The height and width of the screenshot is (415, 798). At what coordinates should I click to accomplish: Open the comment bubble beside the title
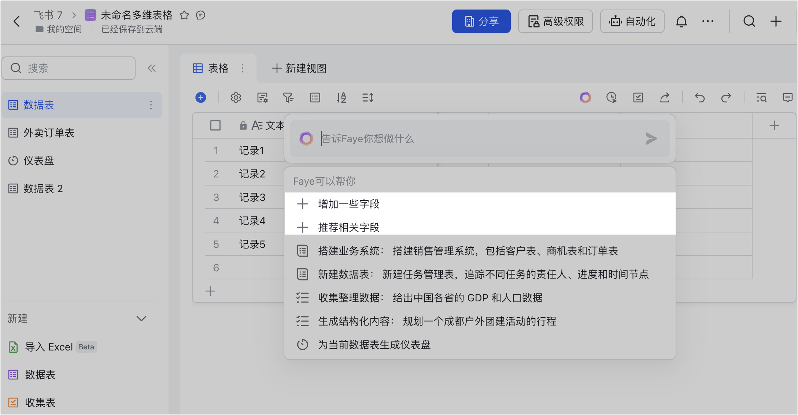click(200, 15)
